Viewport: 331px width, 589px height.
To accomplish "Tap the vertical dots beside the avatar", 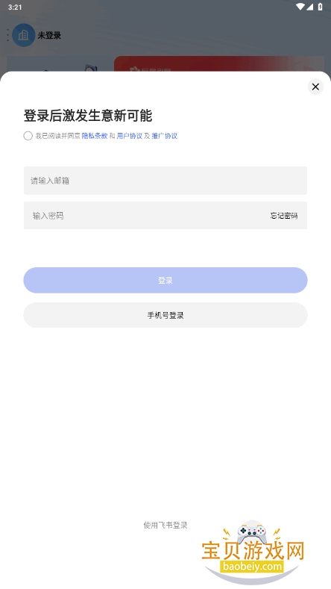I will point(7,35).
